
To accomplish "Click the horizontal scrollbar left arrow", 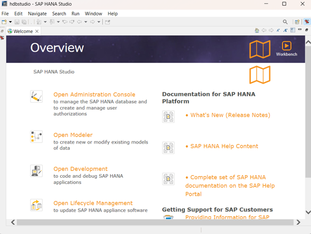I will (x=13, y=222).
